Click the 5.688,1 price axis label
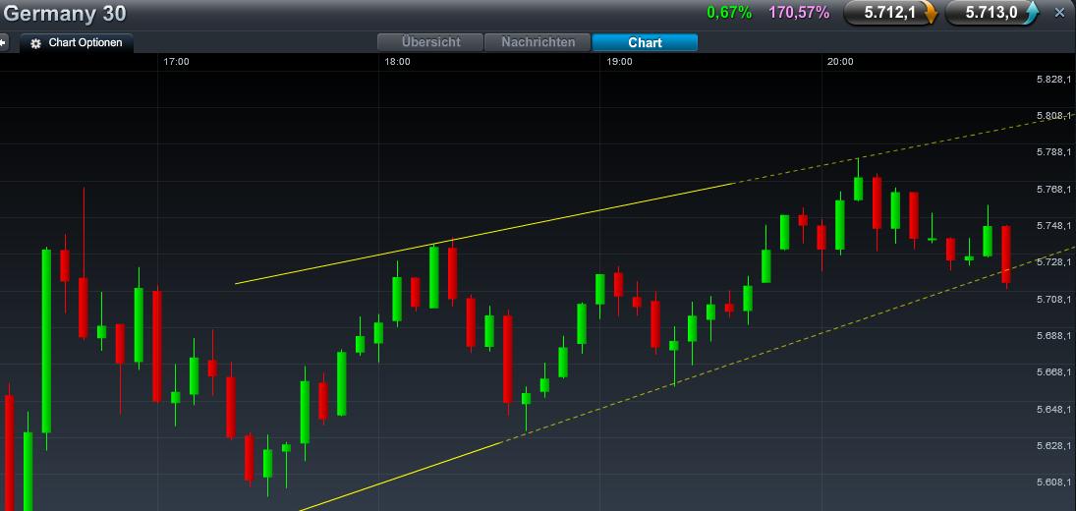Viewport: 1076px width, 511px height. pyautogui.click(x=1053, y=335)
